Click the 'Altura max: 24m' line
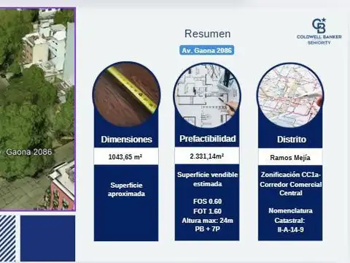The height and width of the screenshot is (263, 350). coord(207,221)
